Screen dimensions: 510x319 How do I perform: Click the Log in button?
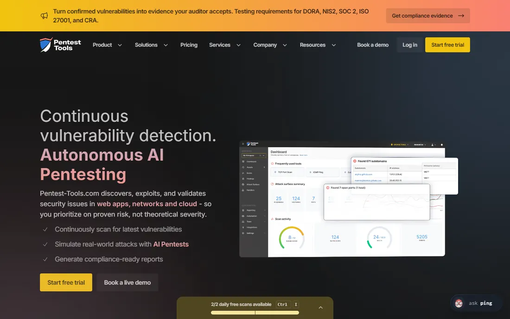coord(409,45)
